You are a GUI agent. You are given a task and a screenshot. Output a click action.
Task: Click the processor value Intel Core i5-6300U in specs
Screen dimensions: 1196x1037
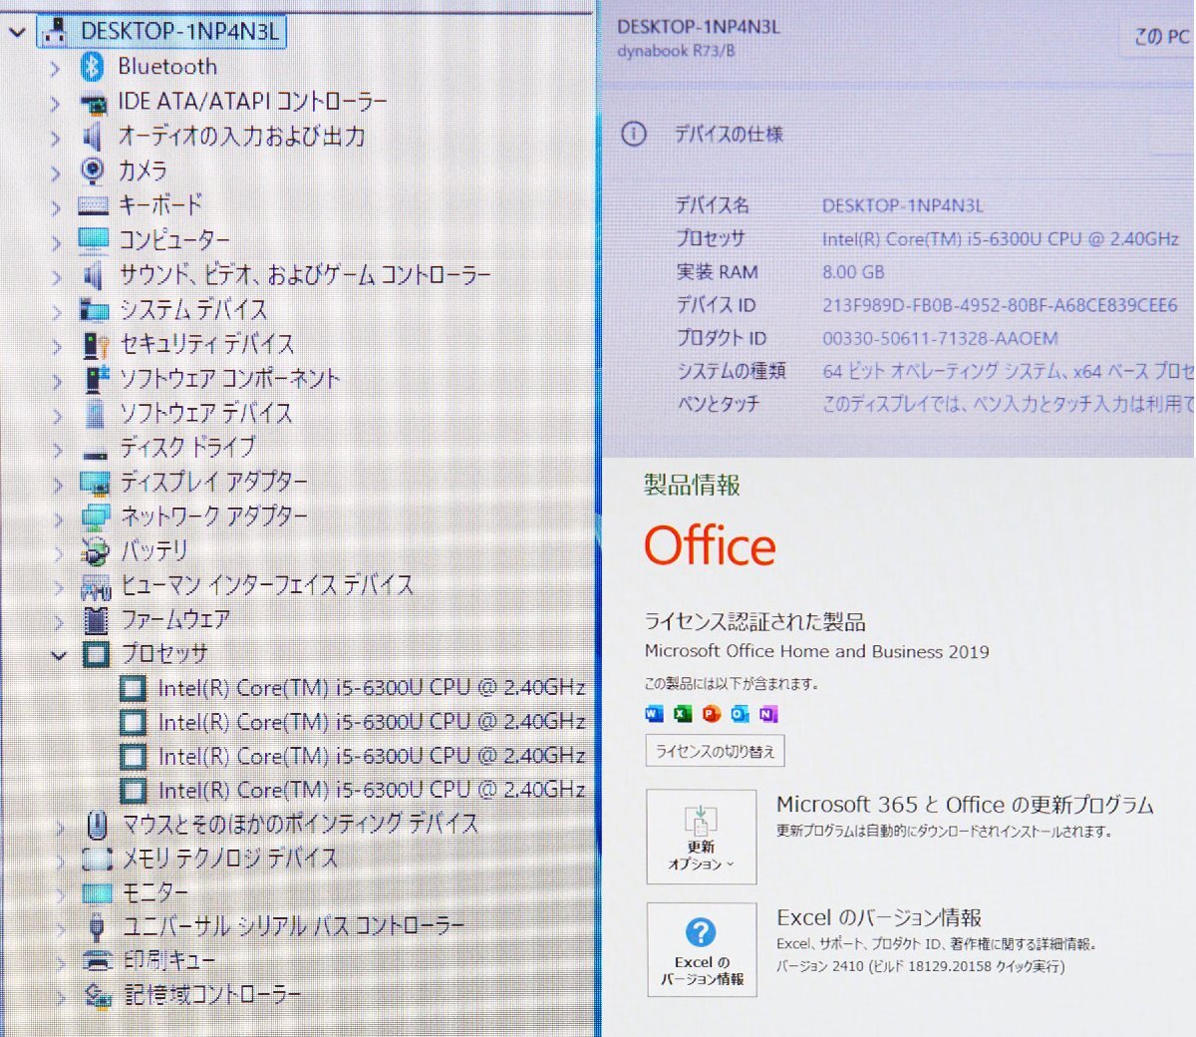(1000, 239)
